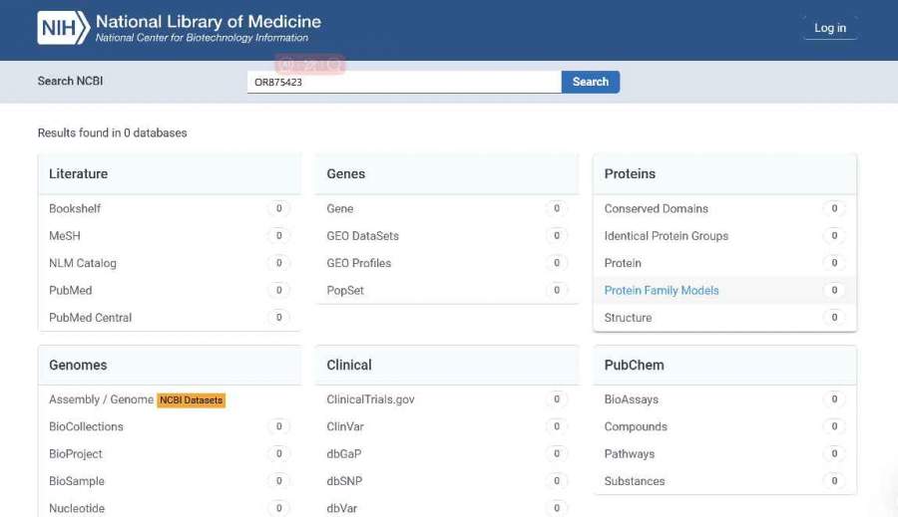Click the National Library of Medicine title
Screen dimensions: 898x517
(208, 21)
